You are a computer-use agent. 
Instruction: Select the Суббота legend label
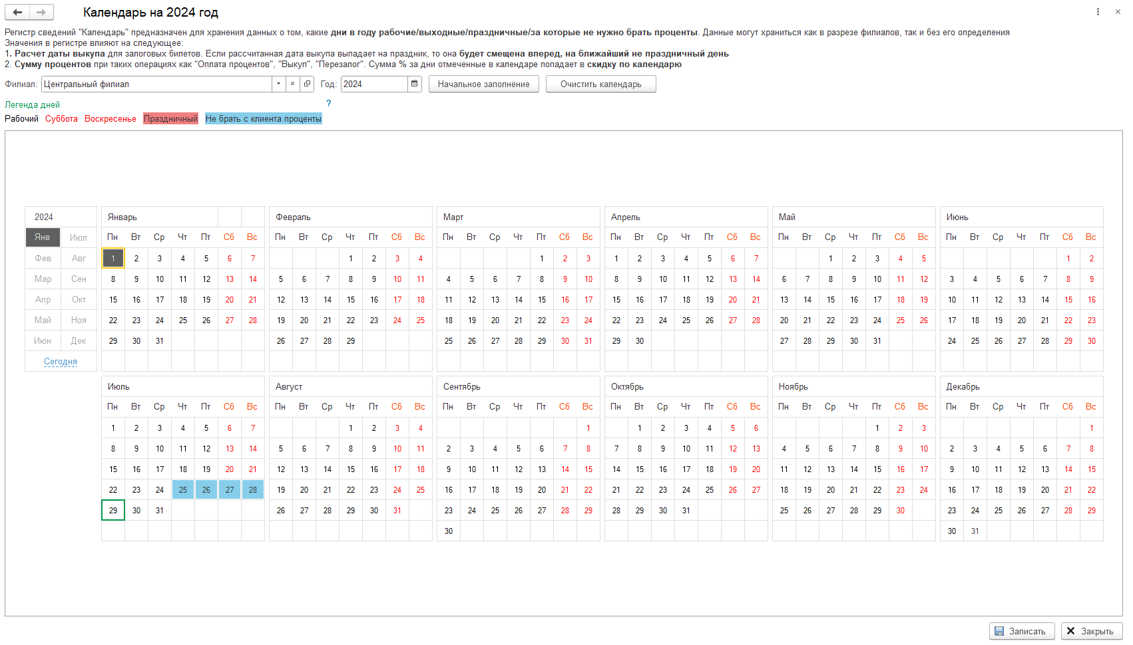coord(61,119)
